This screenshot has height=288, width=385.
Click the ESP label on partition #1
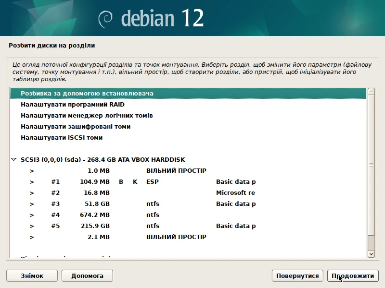[153, 182]
